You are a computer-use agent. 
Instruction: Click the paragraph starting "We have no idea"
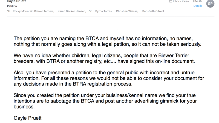tap(104, 58)
